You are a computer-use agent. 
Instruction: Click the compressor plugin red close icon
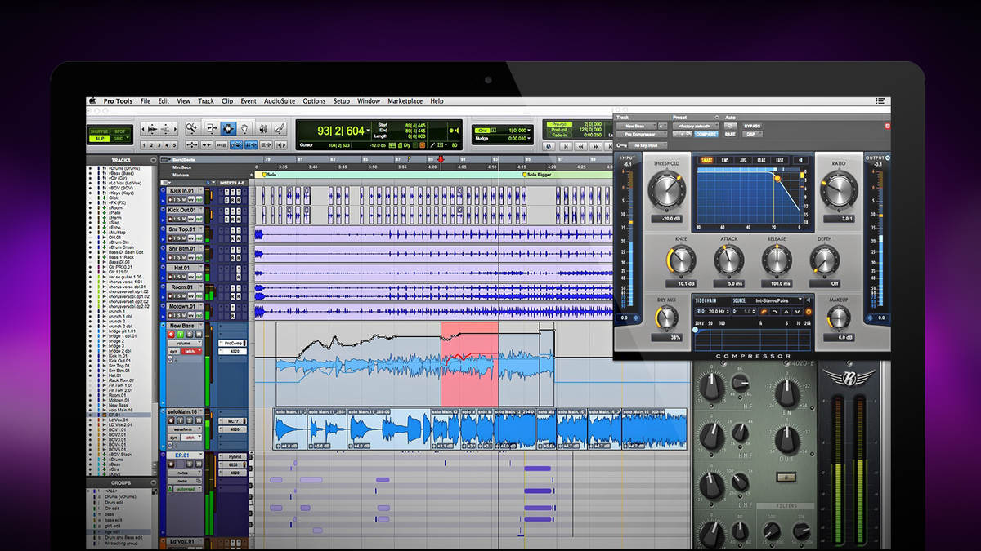887,126
